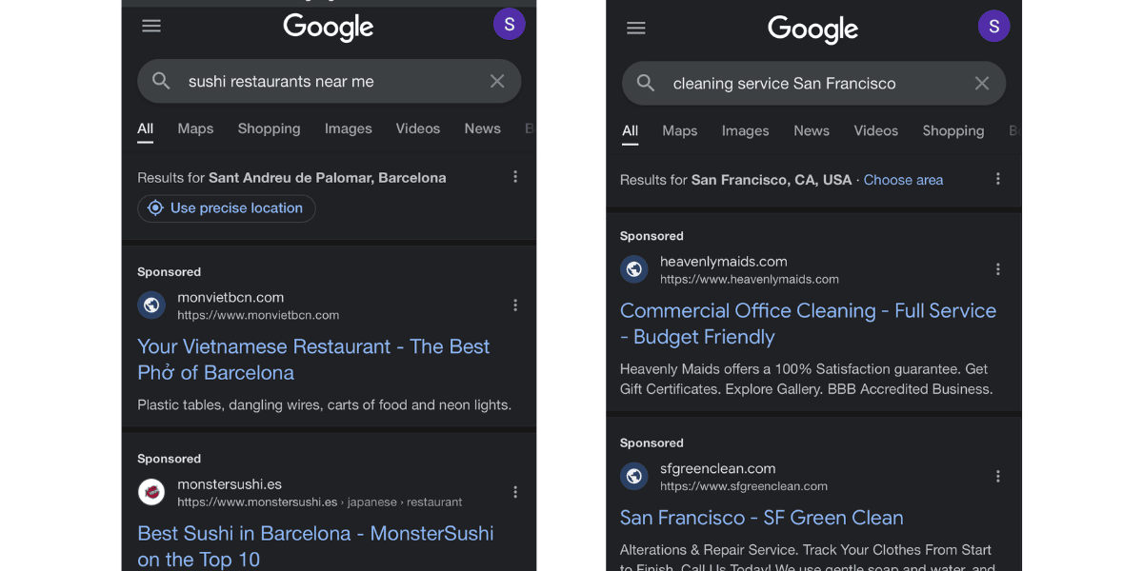Screen dimensions: 1143x571
Task: Open options beside Sant Andreu de Palomar results
Action: pyautogui.click(x=515, y=177)
